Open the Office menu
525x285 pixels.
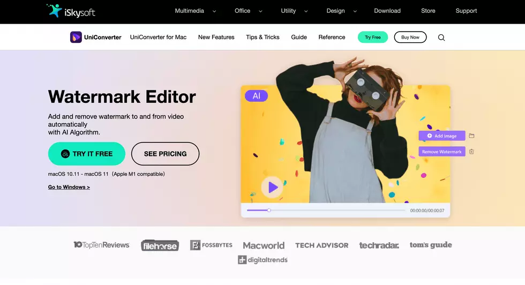pyautogui.click(x=242, y=11)
